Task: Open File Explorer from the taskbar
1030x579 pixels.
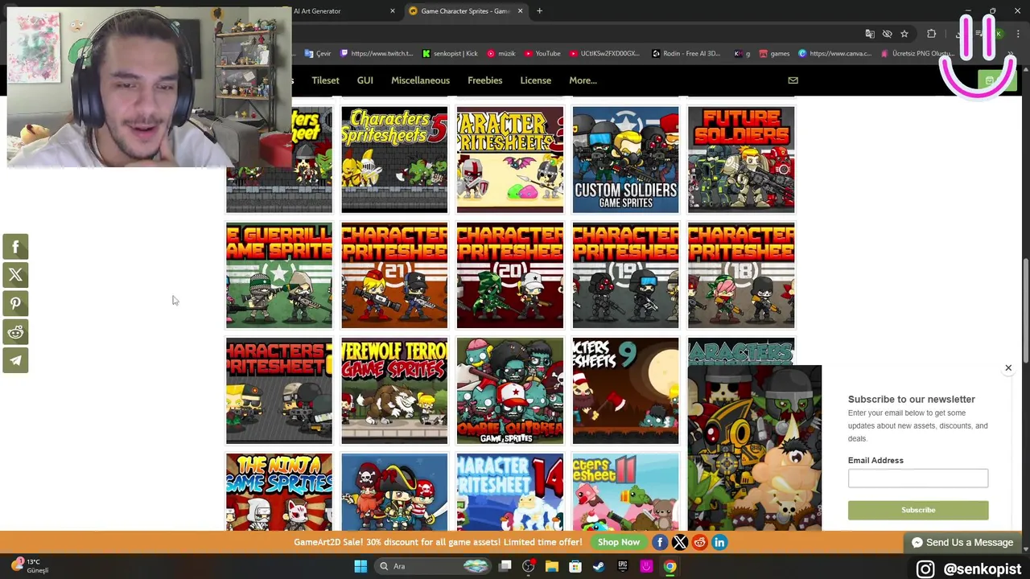Action: click(552, 566)
